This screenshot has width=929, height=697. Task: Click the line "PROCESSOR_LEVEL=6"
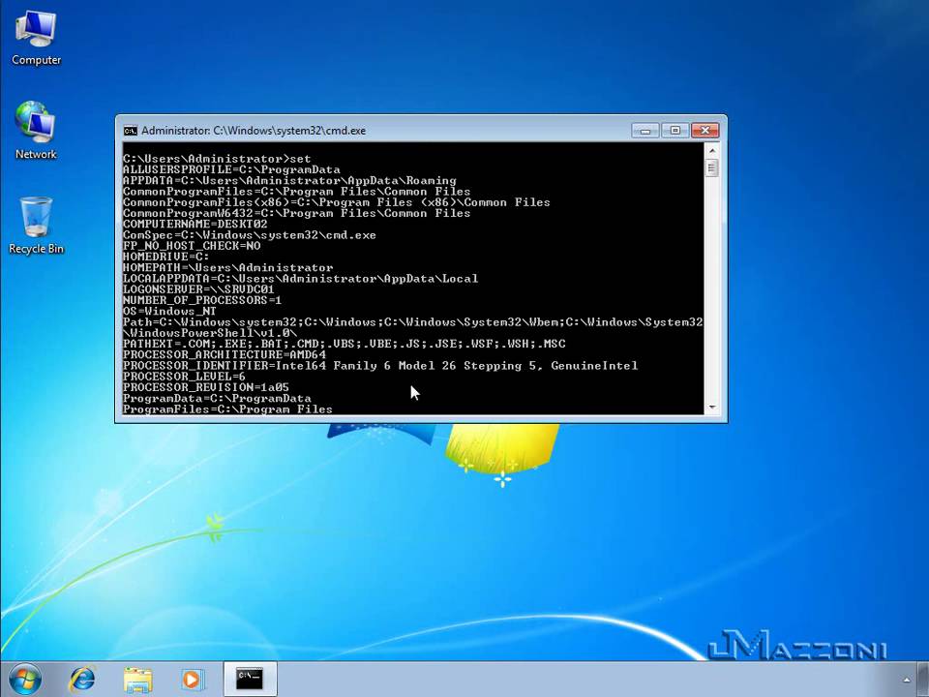[184, 377]
